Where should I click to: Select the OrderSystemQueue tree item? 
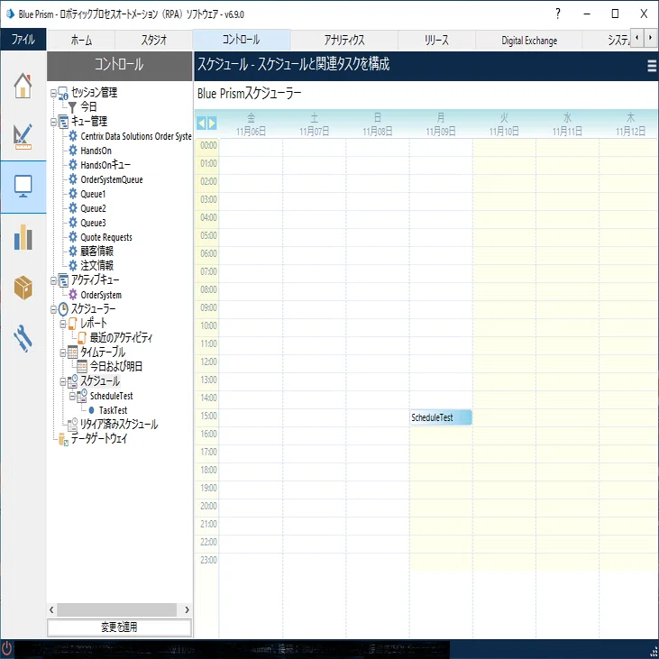coord(112,179)
